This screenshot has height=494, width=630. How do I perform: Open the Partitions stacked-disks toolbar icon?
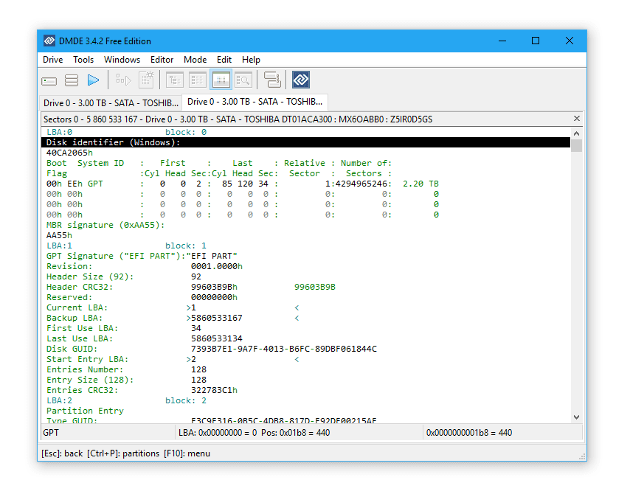pos(72,80)
